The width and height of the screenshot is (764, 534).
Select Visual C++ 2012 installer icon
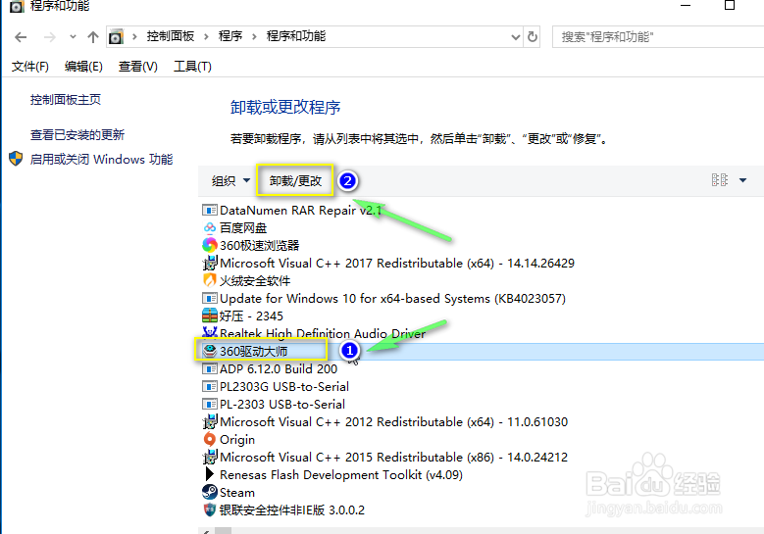[210, 421]
